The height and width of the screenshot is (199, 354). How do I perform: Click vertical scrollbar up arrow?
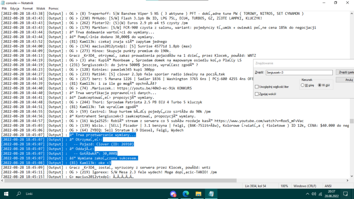(352, 13)
